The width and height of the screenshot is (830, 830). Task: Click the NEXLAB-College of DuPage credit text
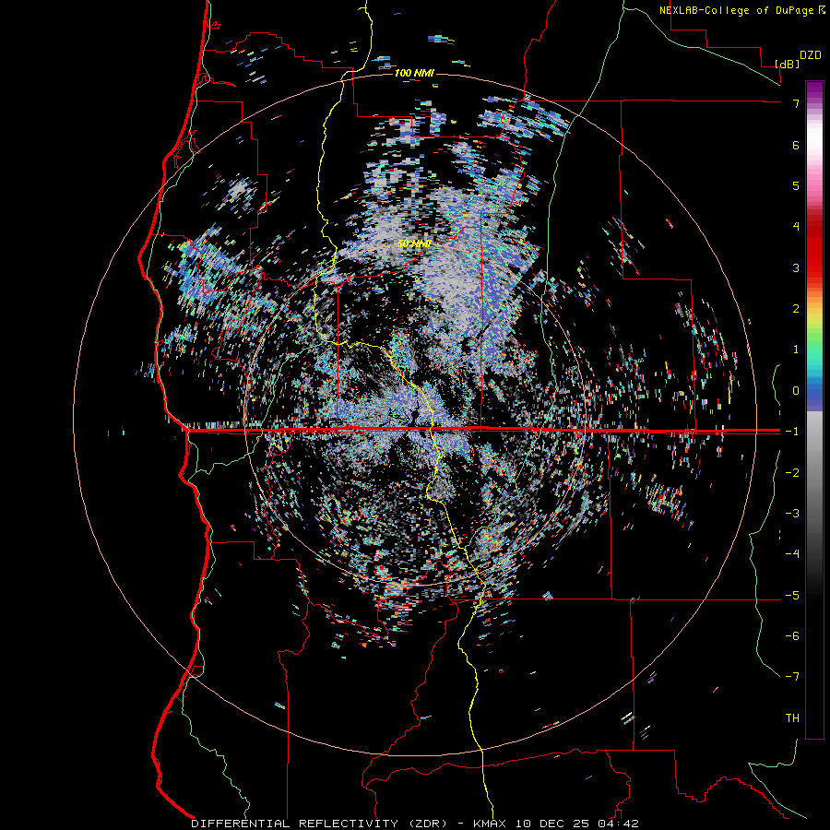pyautogui.click(x=739, y=10)
